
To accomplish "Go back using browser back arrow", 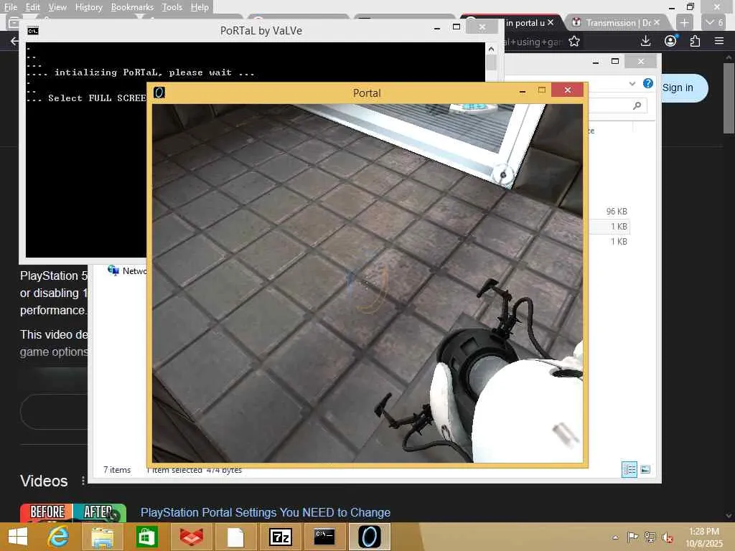I will [14, 42].
